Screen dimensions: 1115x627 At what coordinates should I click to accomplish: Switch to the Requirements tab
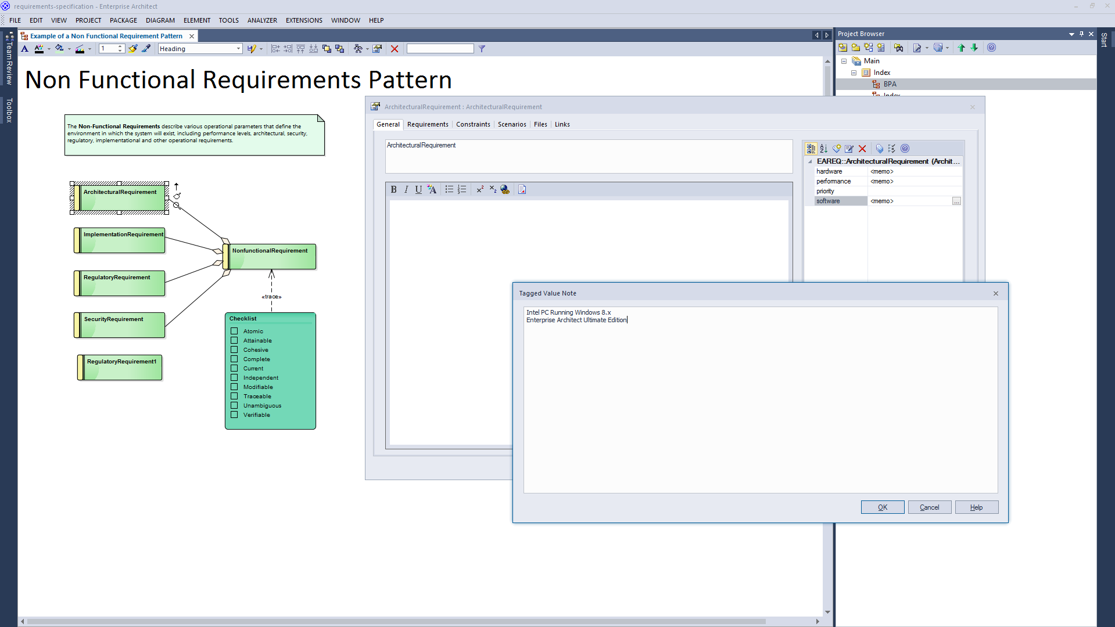428,124
